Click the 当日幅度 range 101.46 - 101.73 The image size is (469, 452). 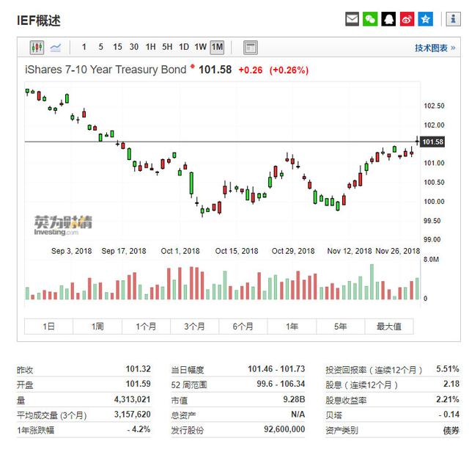[276, 369]
